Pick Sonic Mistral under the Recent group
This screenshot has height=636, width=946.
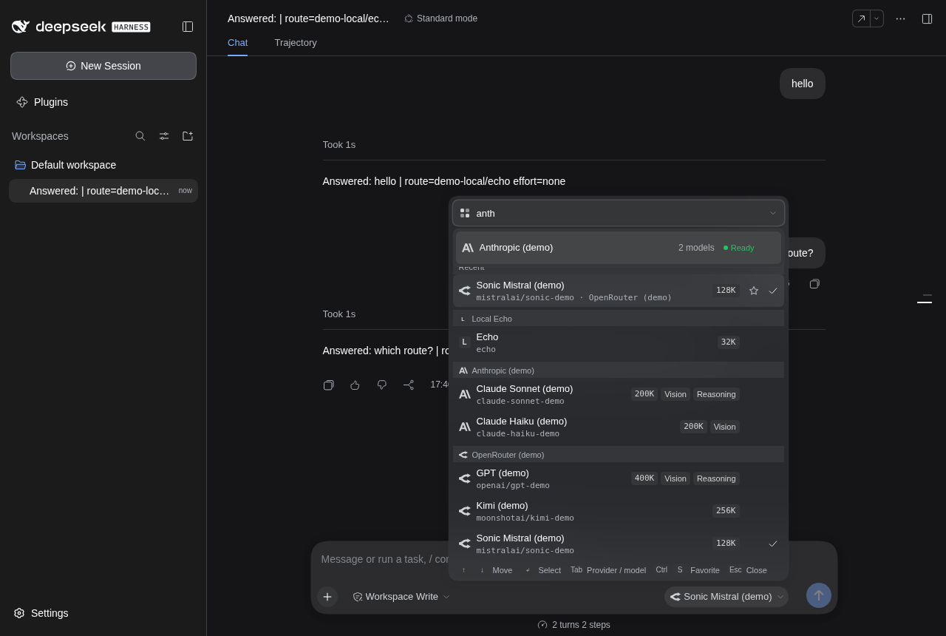pos(619,291)
